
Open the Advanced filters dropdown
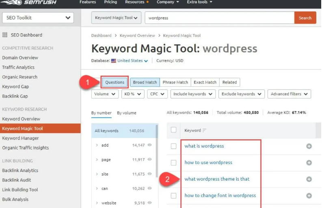pos(289,94)
